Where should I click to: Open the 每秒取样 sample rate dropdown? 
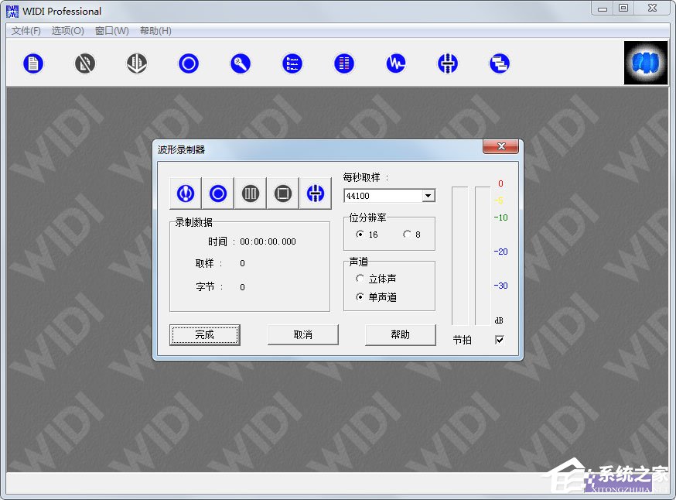pos(428,196)
